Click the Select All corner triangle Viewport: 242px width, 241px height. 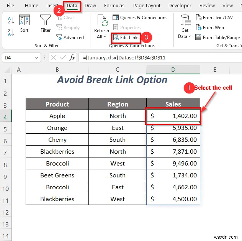[x=7, y=70]
